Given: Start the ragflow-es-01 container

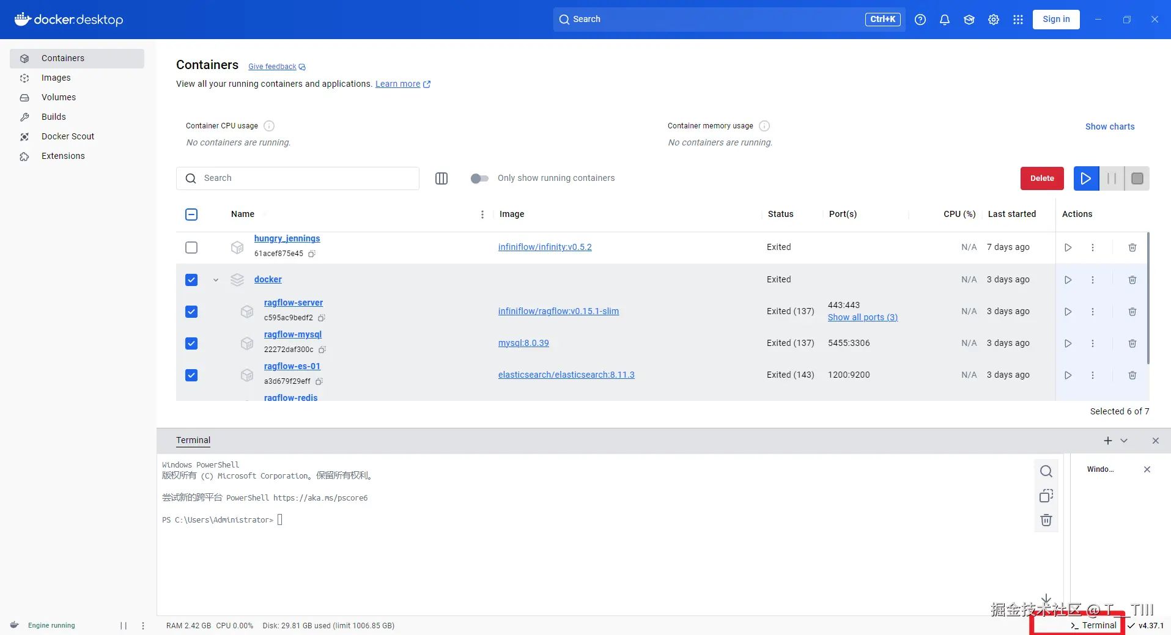Looking at the screenshot, I should (1068, 375).
